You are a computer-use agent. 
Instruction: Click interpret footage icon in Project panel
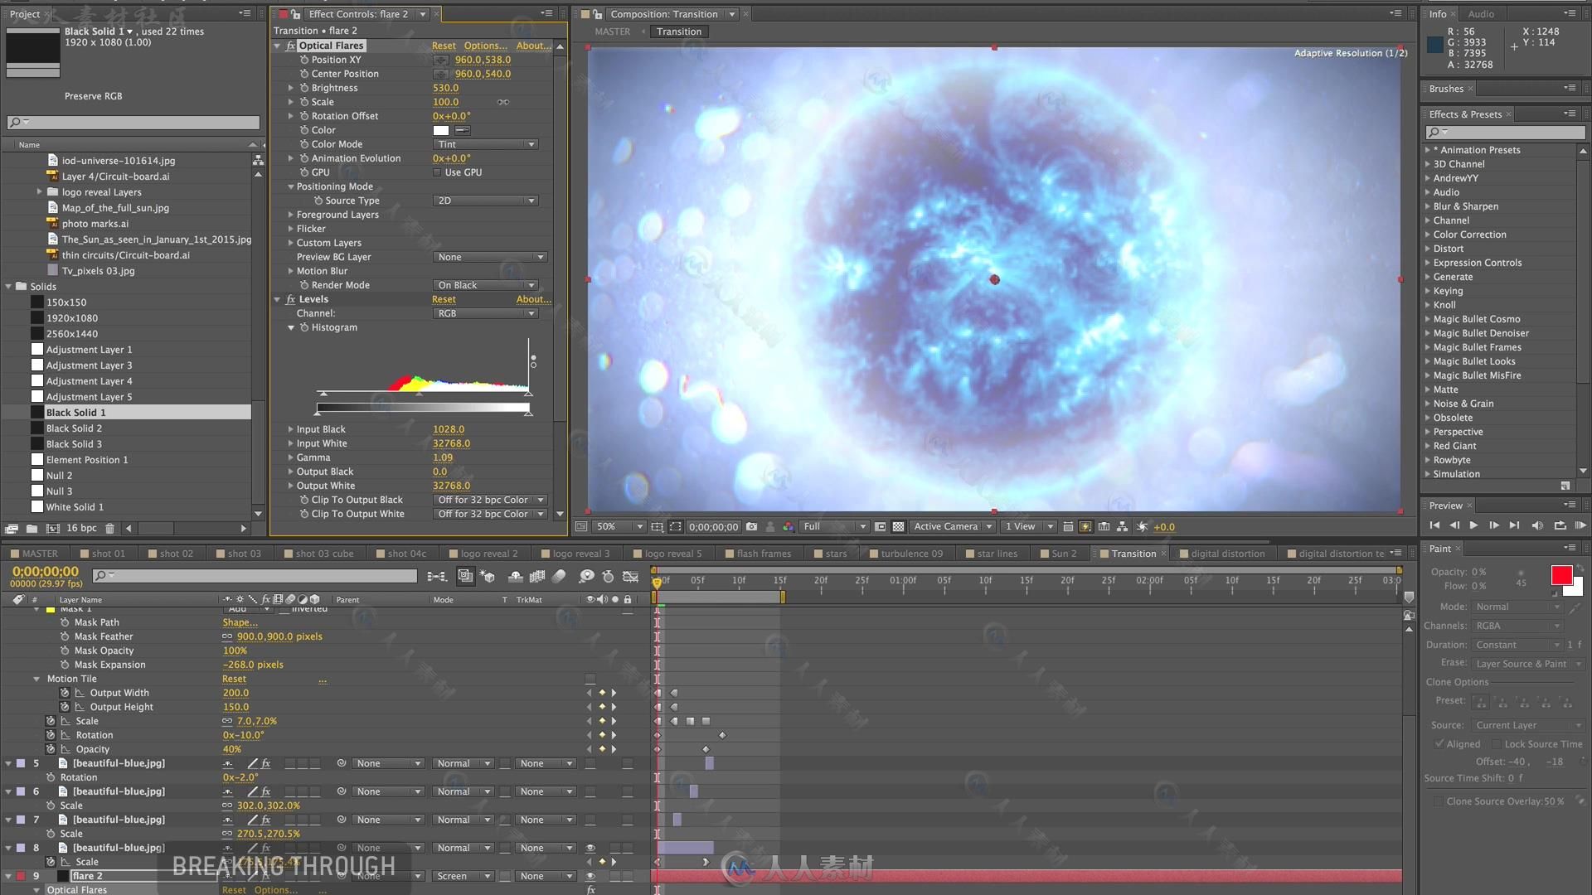12,528
